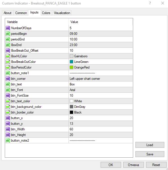Viewport: 168px width, 170px height.
Task: Click the help question mark in title bar
Action: click(150, 3)
